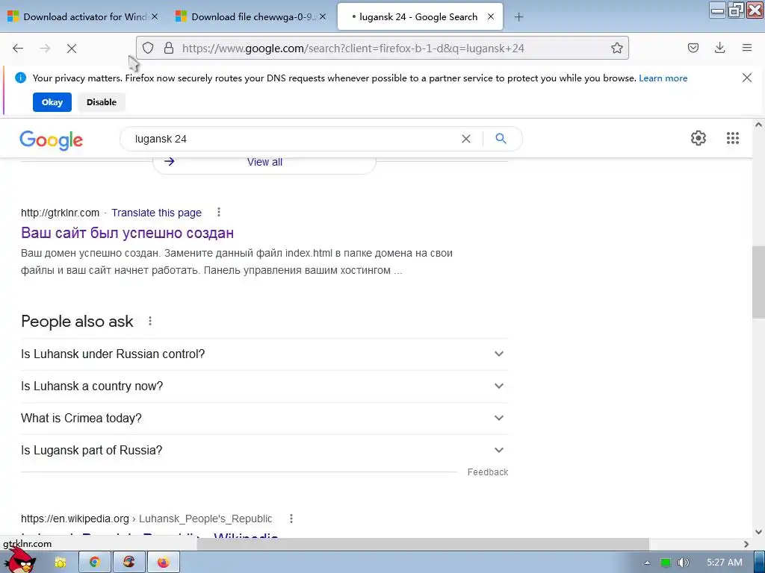Click Okay on the DNS notice
The image size is (765, 573).
pyautogui.click(x=52, y=102)
